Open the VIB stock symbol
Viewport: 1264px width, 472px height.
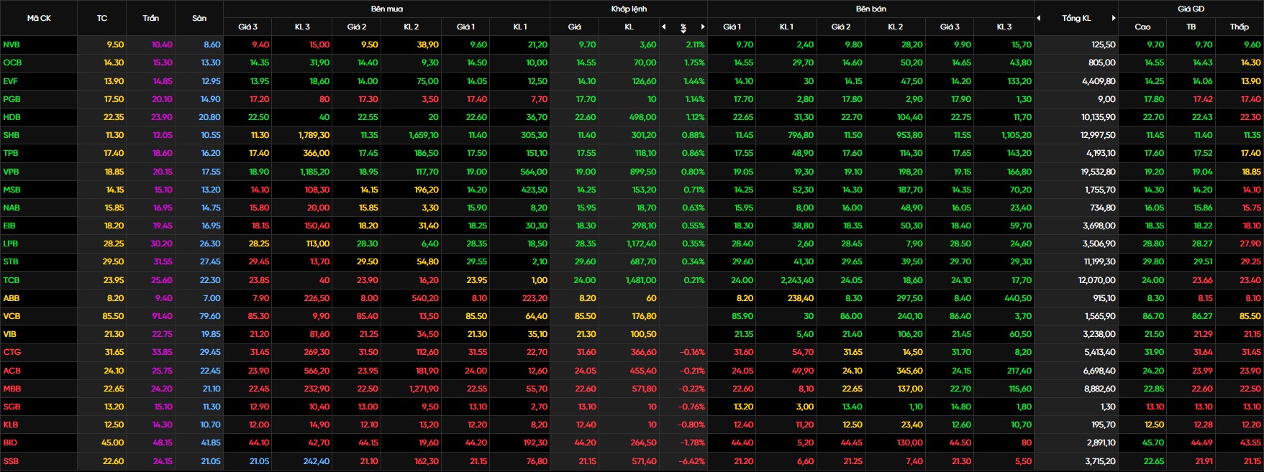tap(10, 334)
